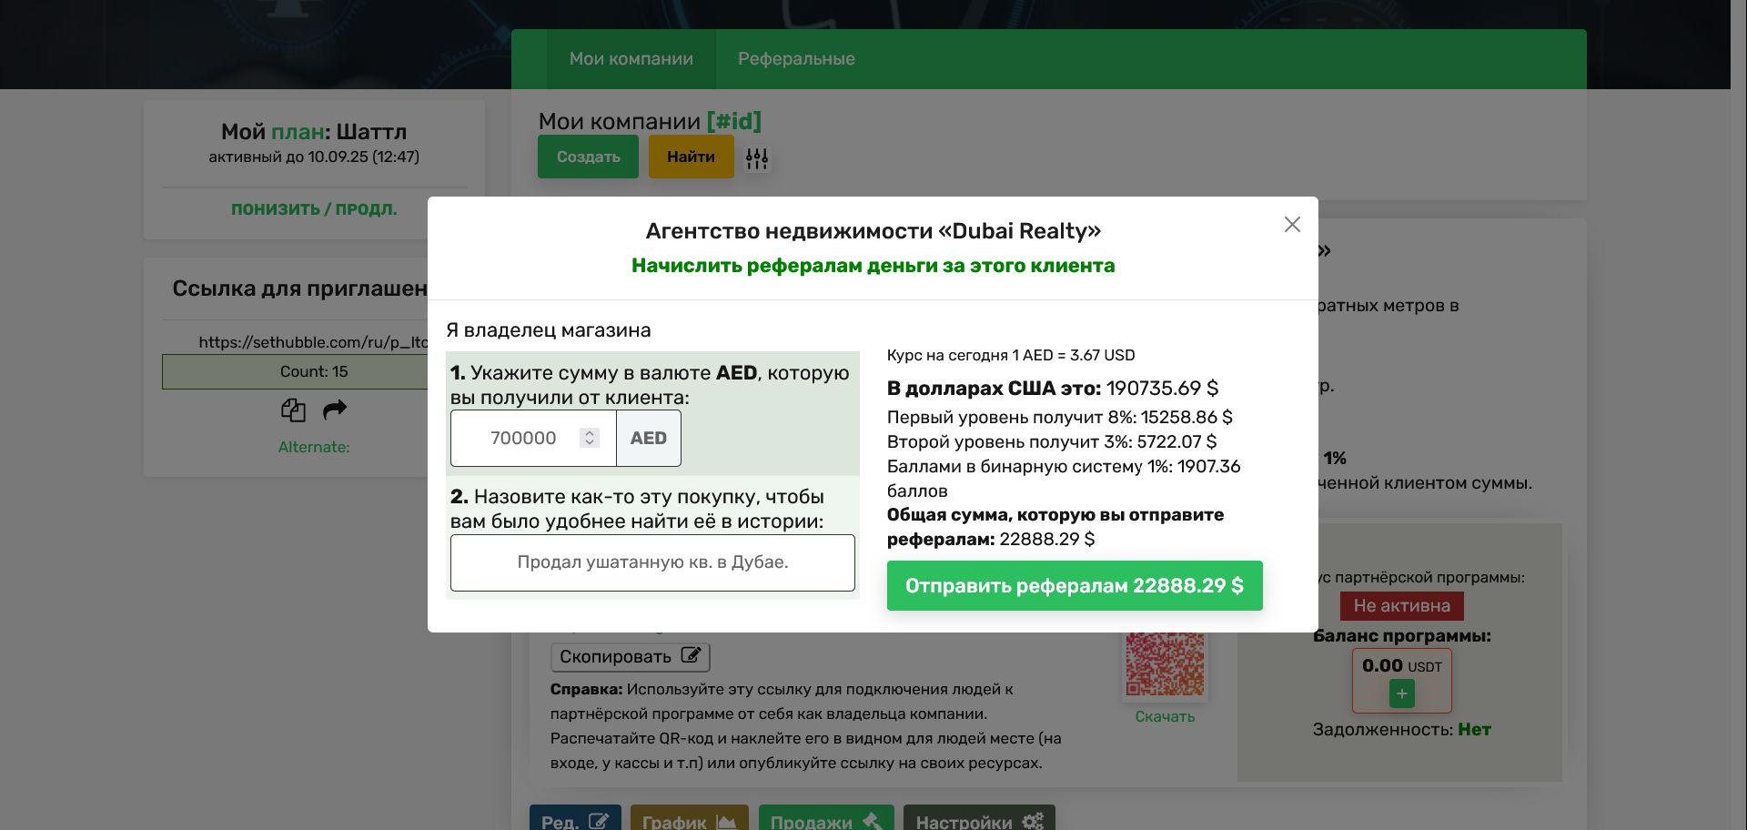The image size is (1747, 830).
Task: Click the ПОНИЗИТЬ / ПРОДЛ. plan link
Action: tap(314, 209)
